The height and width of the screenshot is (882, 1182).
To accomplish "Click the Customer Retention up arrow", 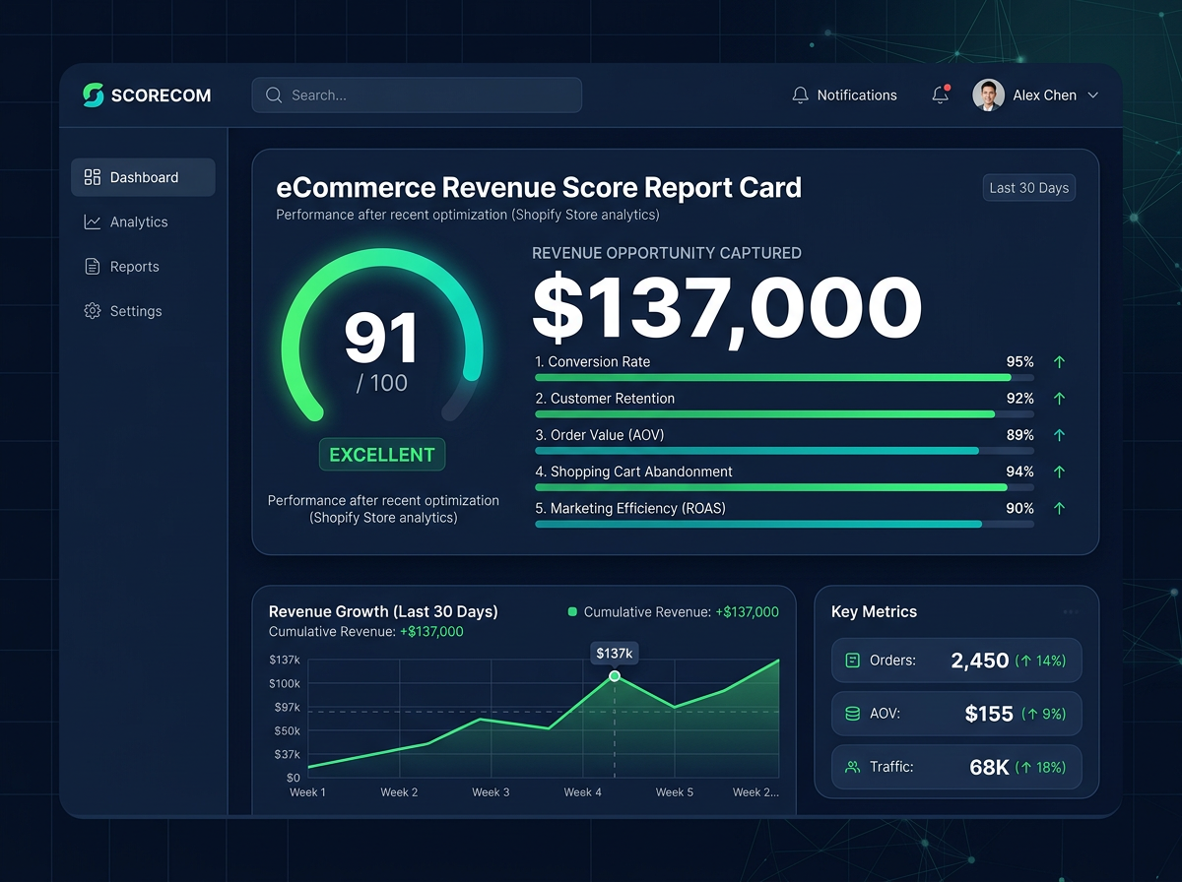I will point(1060,399).
